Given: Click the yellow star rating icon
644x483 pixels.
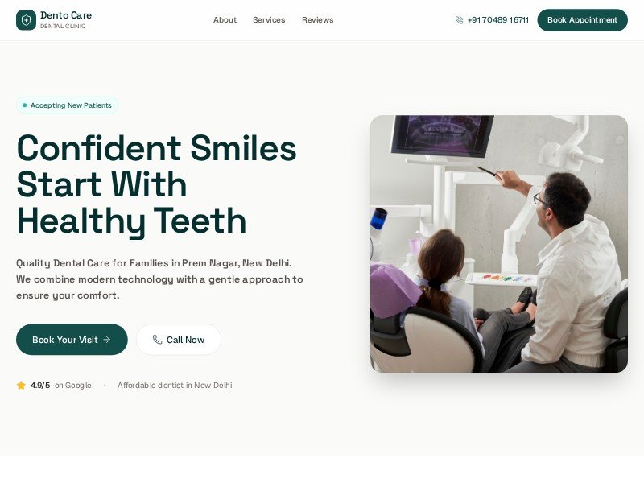Looking at the screenshot, I should [x=21, y=386].
